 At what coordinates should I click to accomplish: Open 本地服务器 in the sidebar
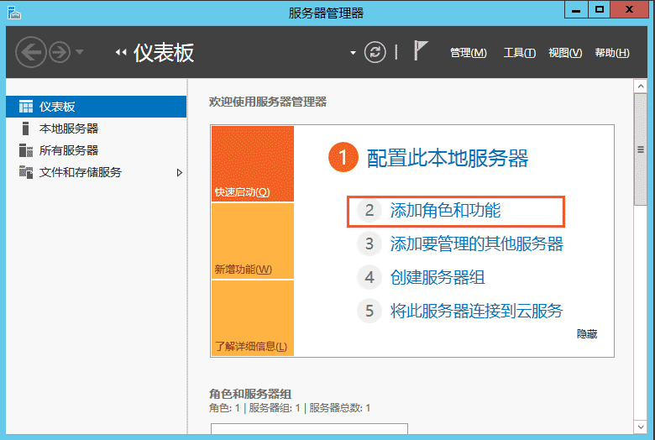68,128
